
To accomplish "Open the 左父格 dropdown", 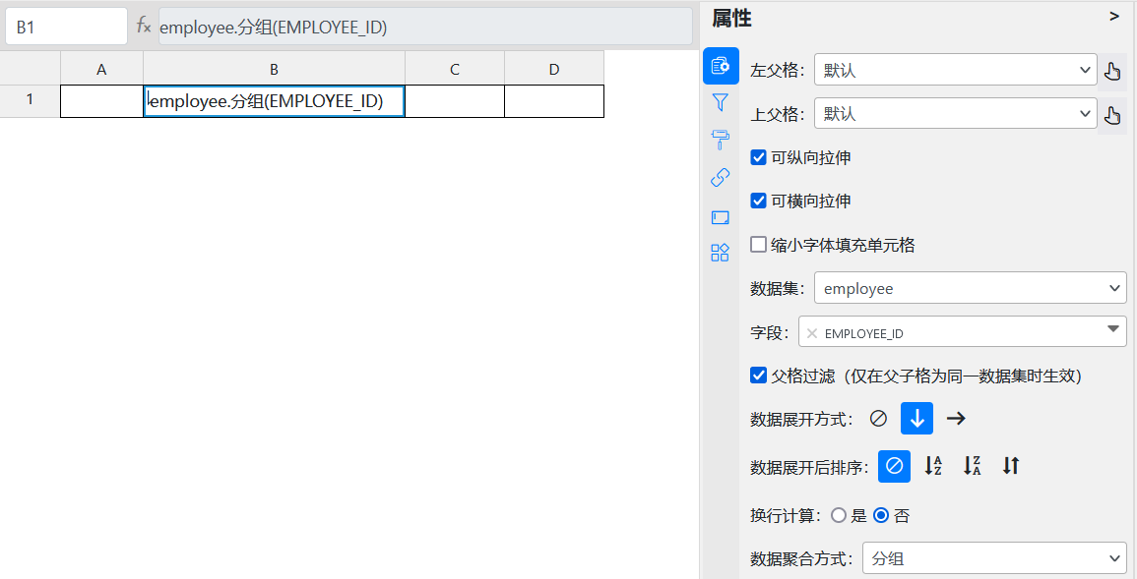I will pos(956,70).
